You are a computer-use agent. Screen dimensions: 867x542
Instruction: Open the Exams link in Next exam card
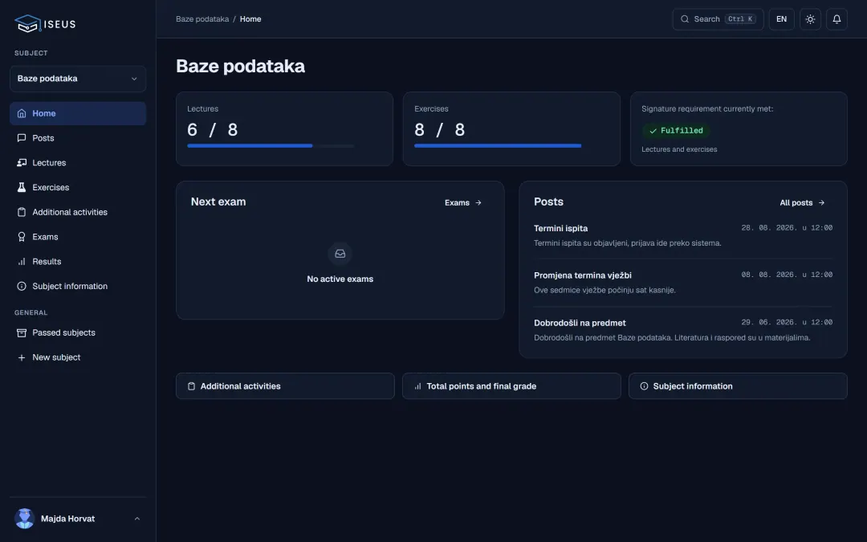(463, 202)
